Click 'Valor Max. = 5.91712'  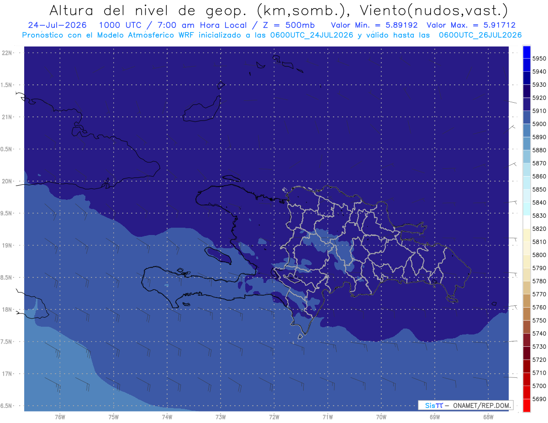(470, 25)
